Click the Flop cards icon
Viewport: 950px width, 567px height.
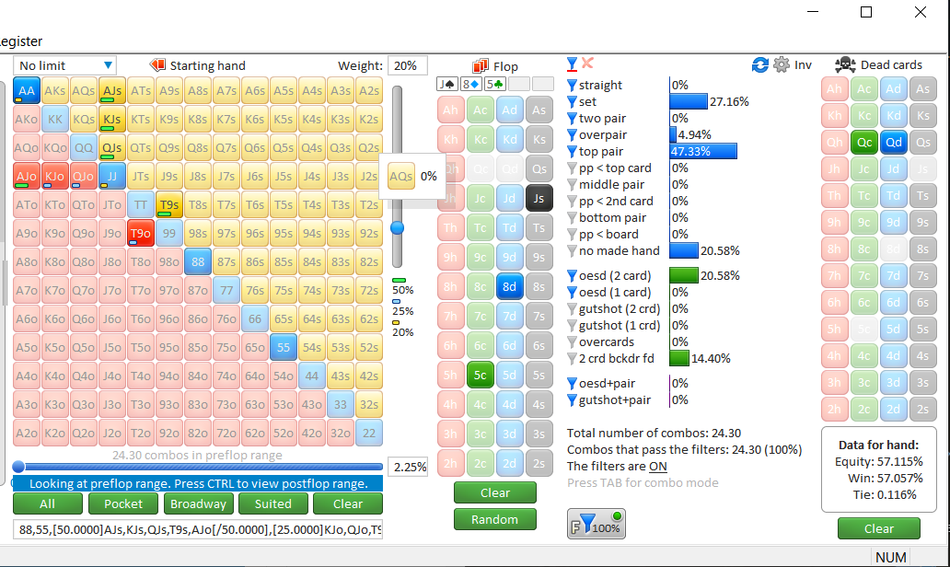coord(480,66)
